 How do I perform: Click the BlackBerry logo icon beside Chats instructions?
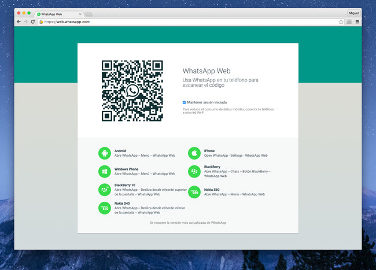coord(194,172)
